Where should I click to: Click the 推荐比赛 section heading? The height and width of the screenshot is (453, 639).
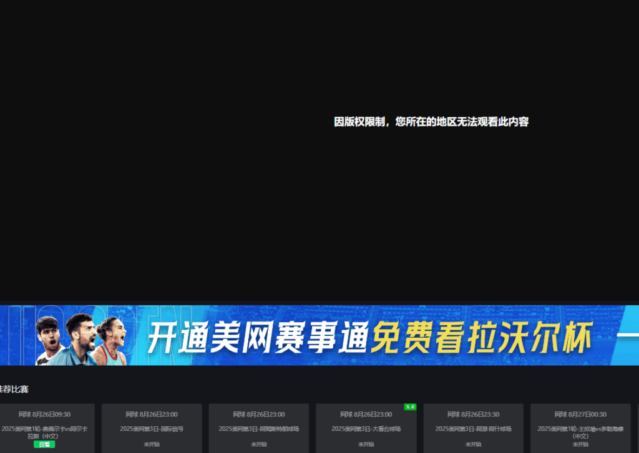[x=14, y=389]
